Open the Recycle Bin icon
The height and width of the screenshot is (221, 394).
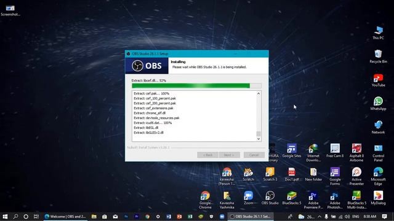[x=378, y=56]
